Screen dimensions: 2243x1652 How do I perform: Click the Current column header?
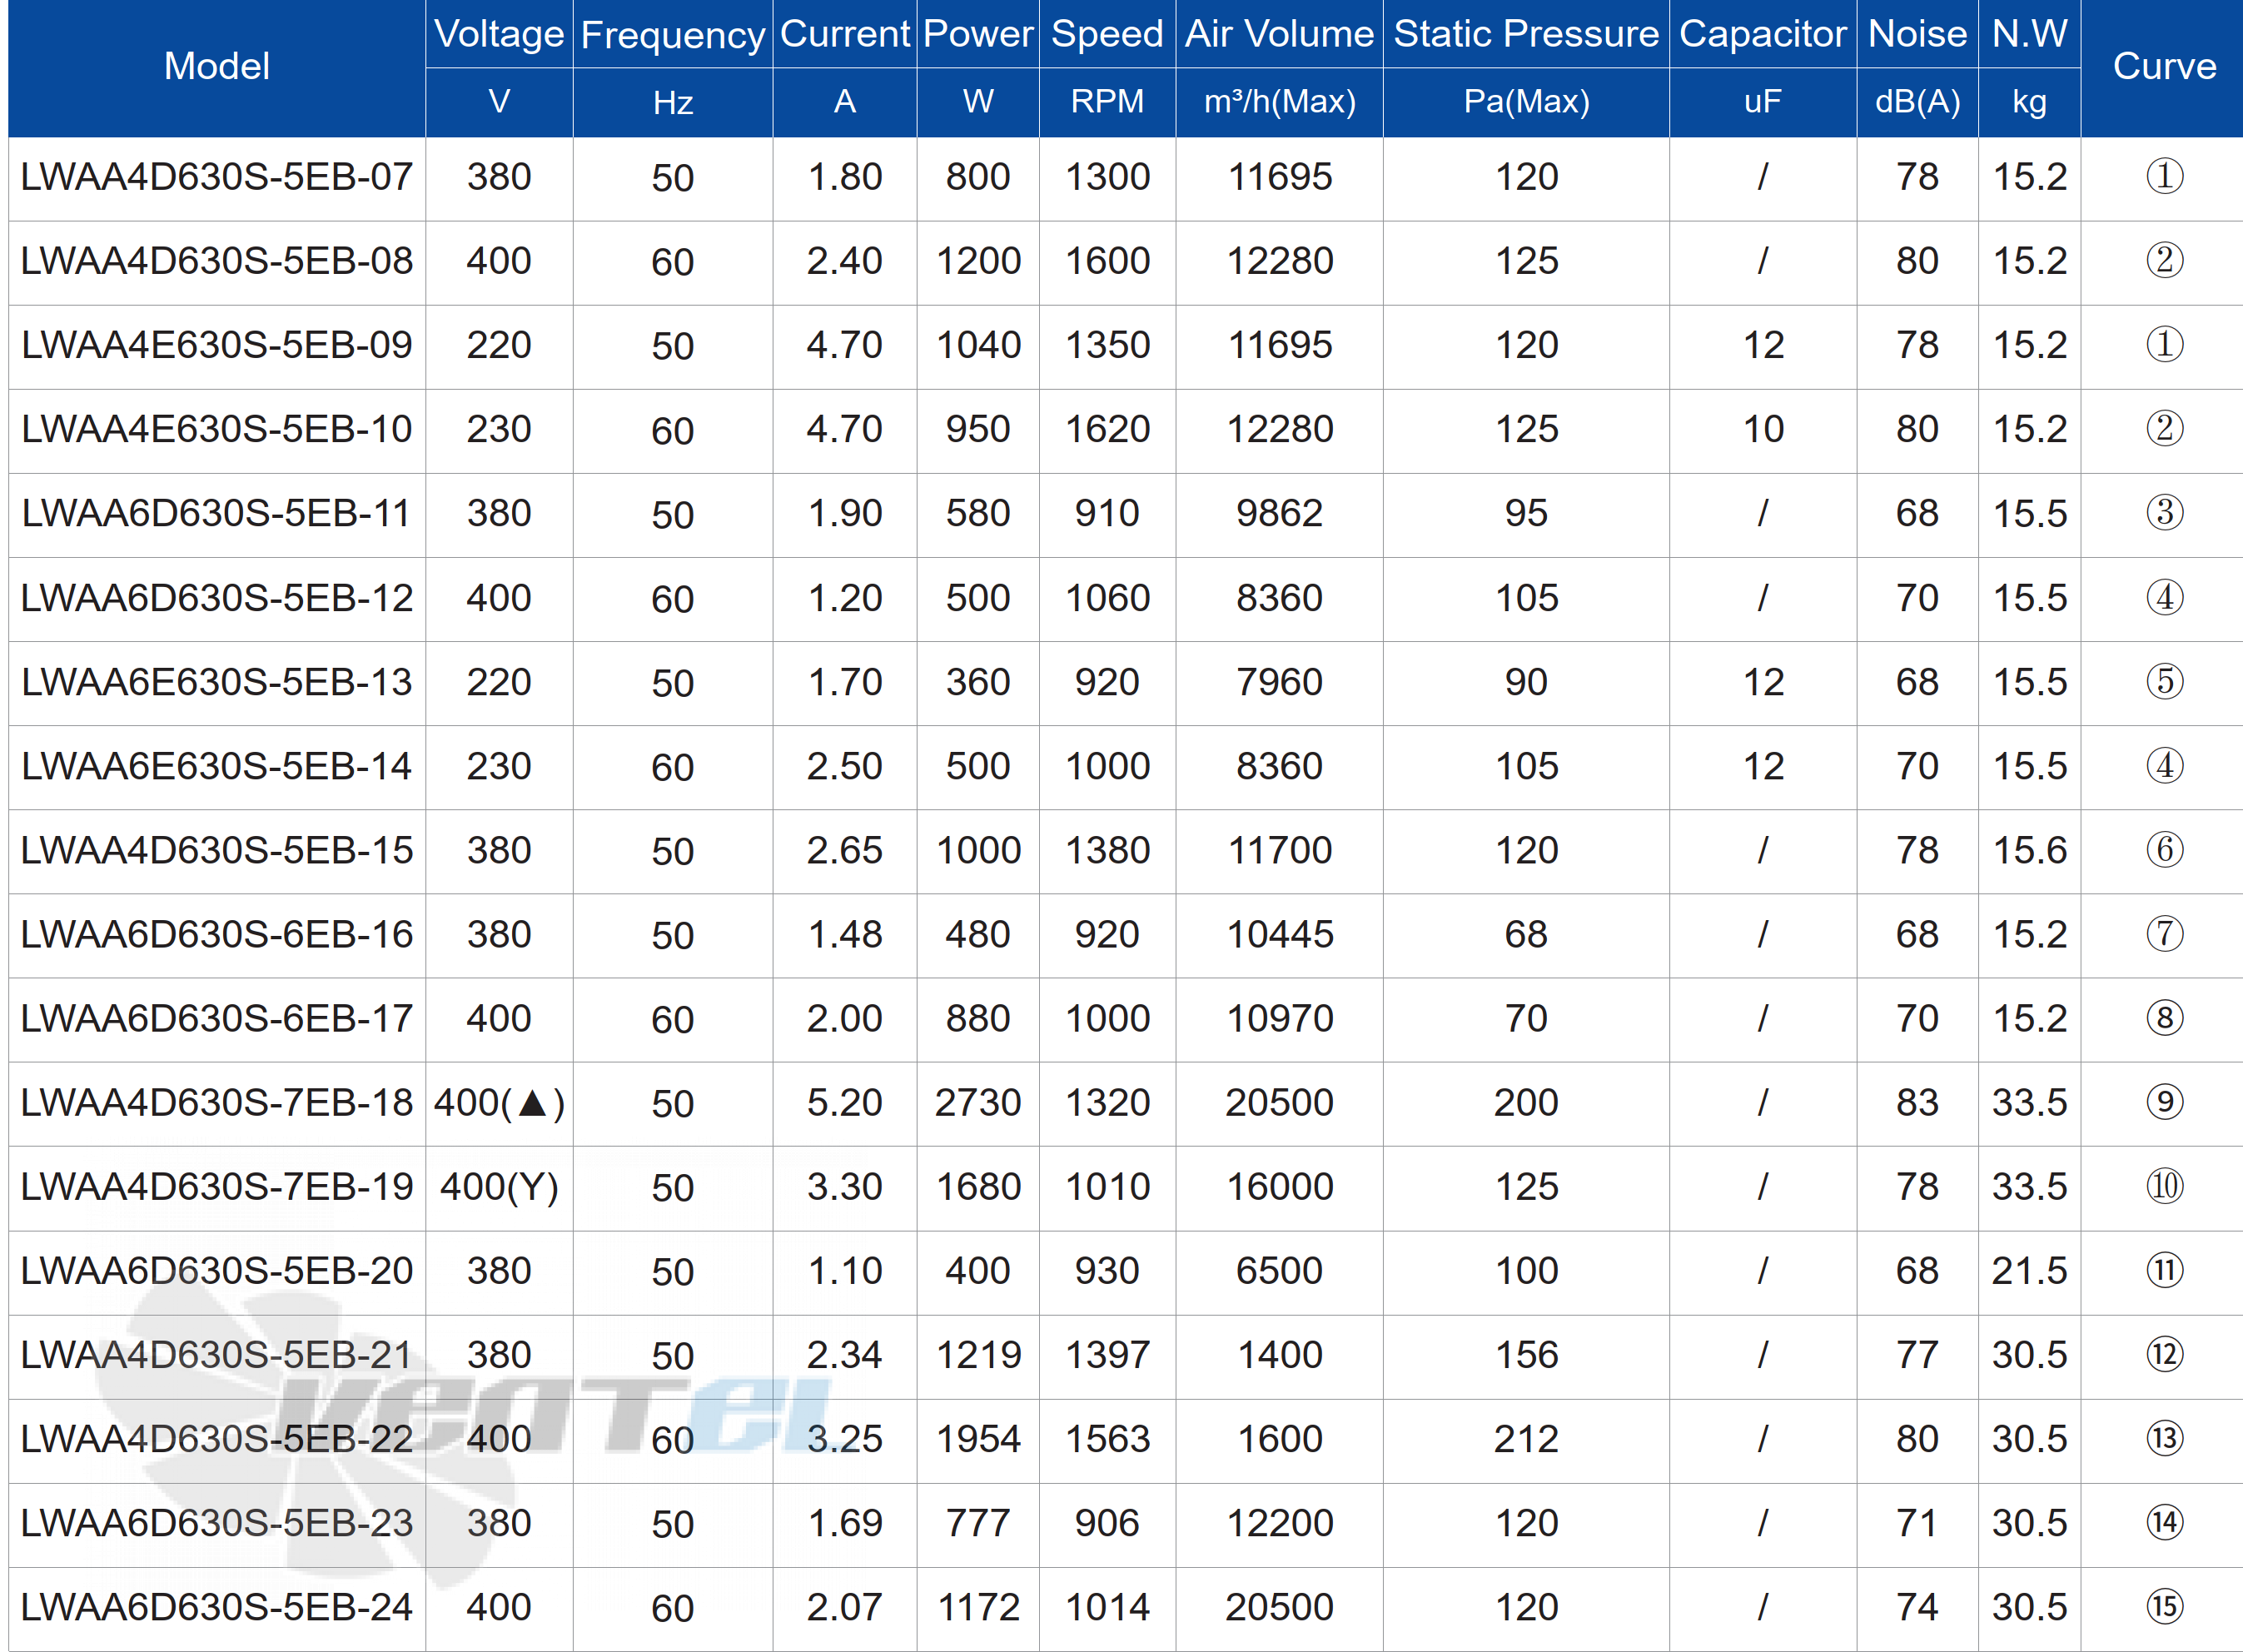click(845, 34)
